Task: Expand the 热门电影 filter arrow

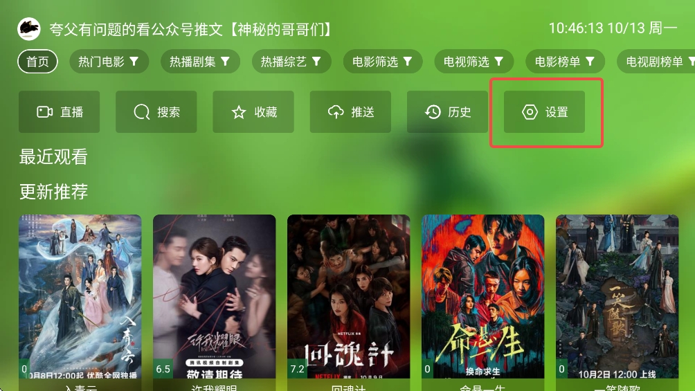Action: click(134, 62)
